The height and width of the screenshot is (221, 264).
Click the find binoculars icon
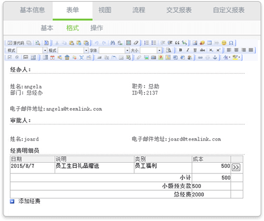[x=112, y=43]
